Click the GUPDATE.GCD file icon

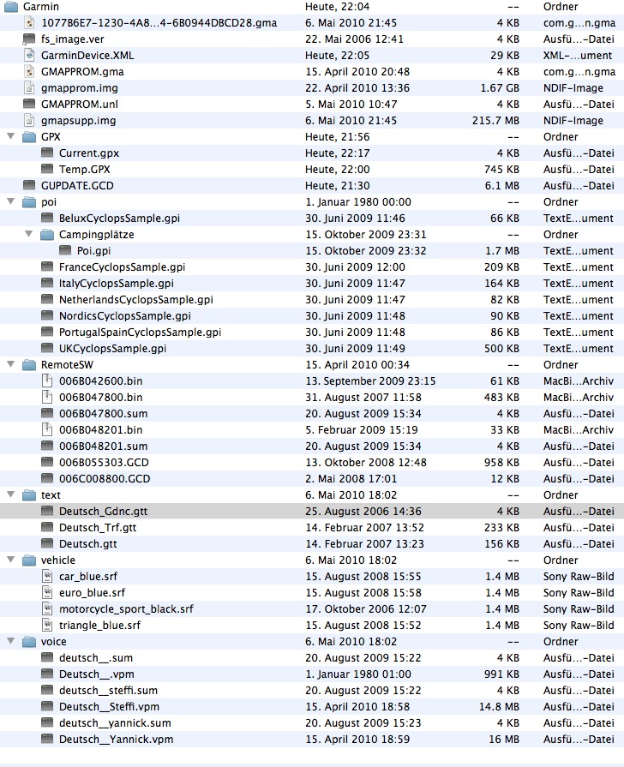pyautogui.click(x=29, y=185)
